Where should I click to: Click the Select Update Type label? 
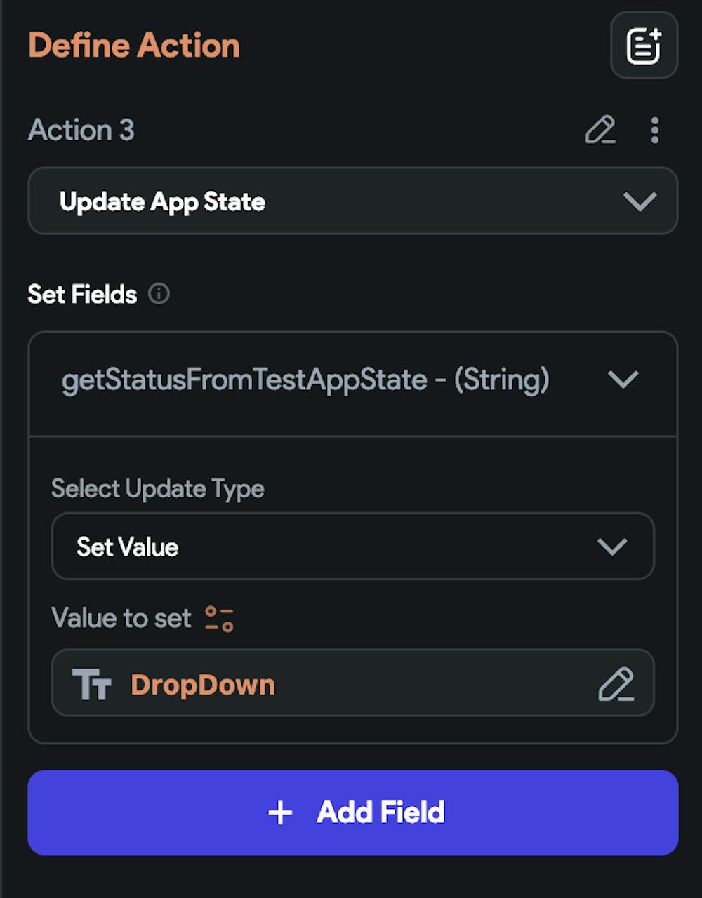click(x=158, y=489)
